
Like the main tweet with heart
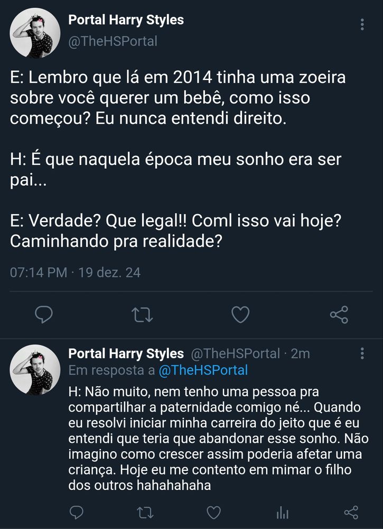[x=240, y=315]
